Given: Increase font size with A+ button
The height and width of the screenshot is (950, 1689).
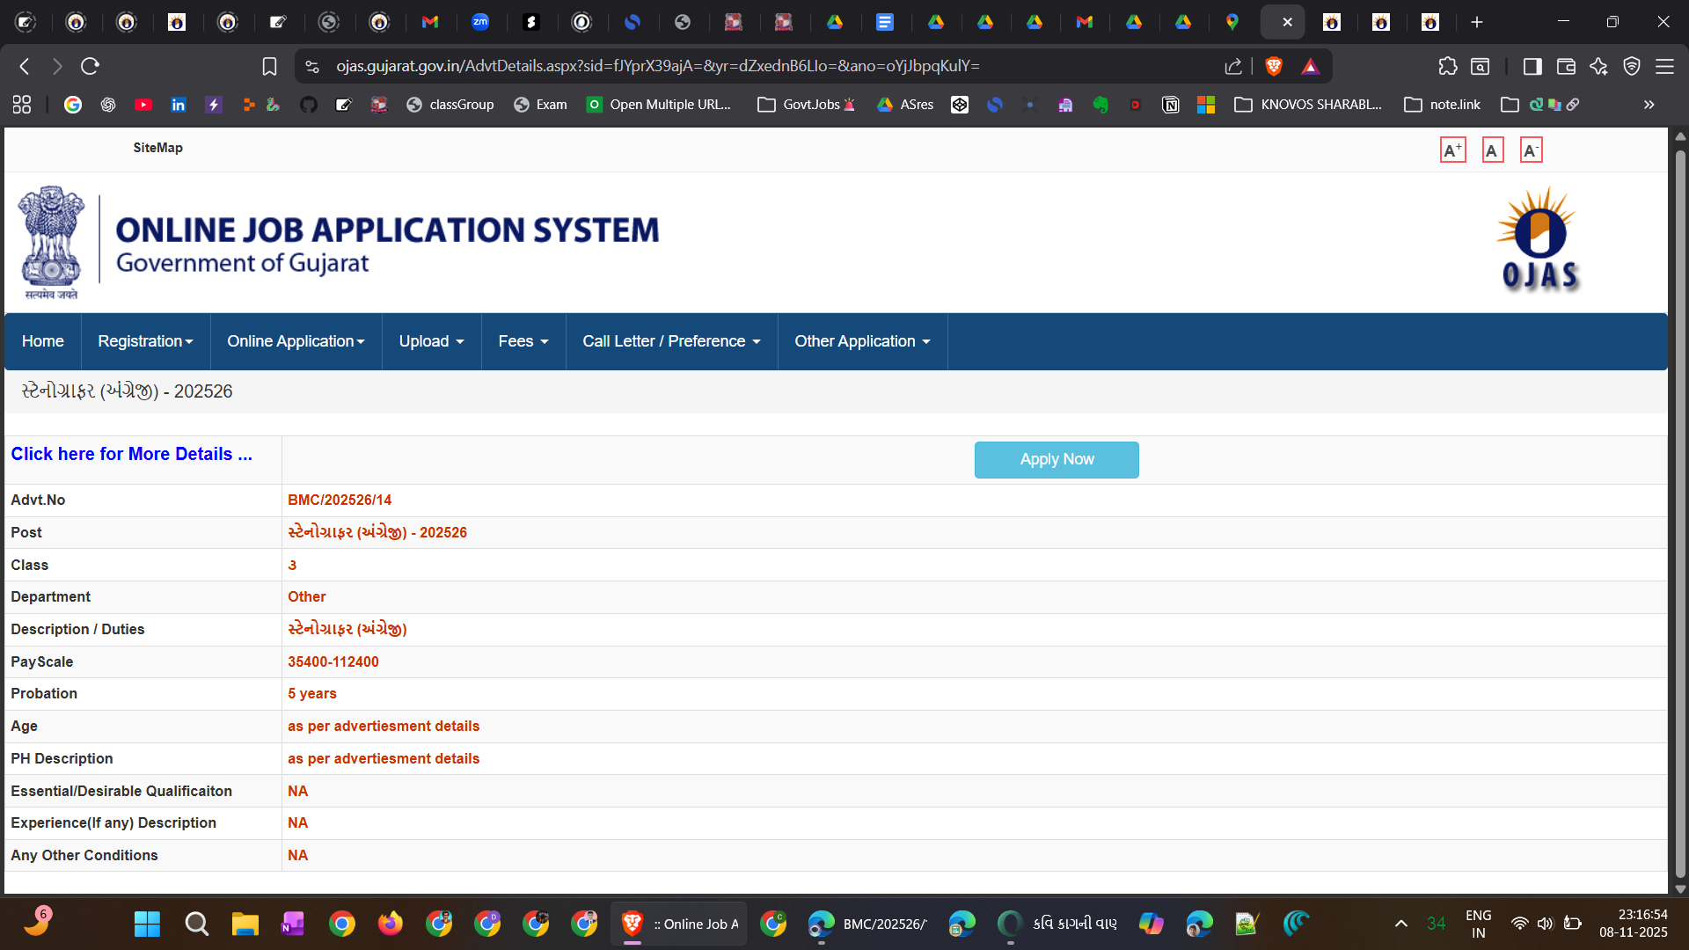Looking at the screenshot, I should (x=1452, y=150).
